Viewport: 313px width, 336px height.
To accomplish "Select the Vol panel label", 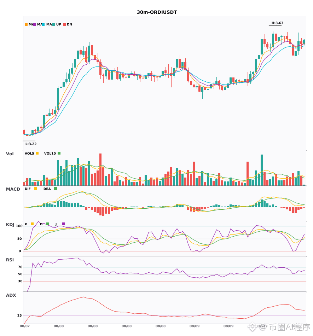I will [x=10, y=153].
